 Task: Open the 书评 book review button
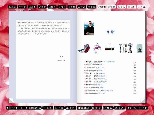(x=62, y=7)
